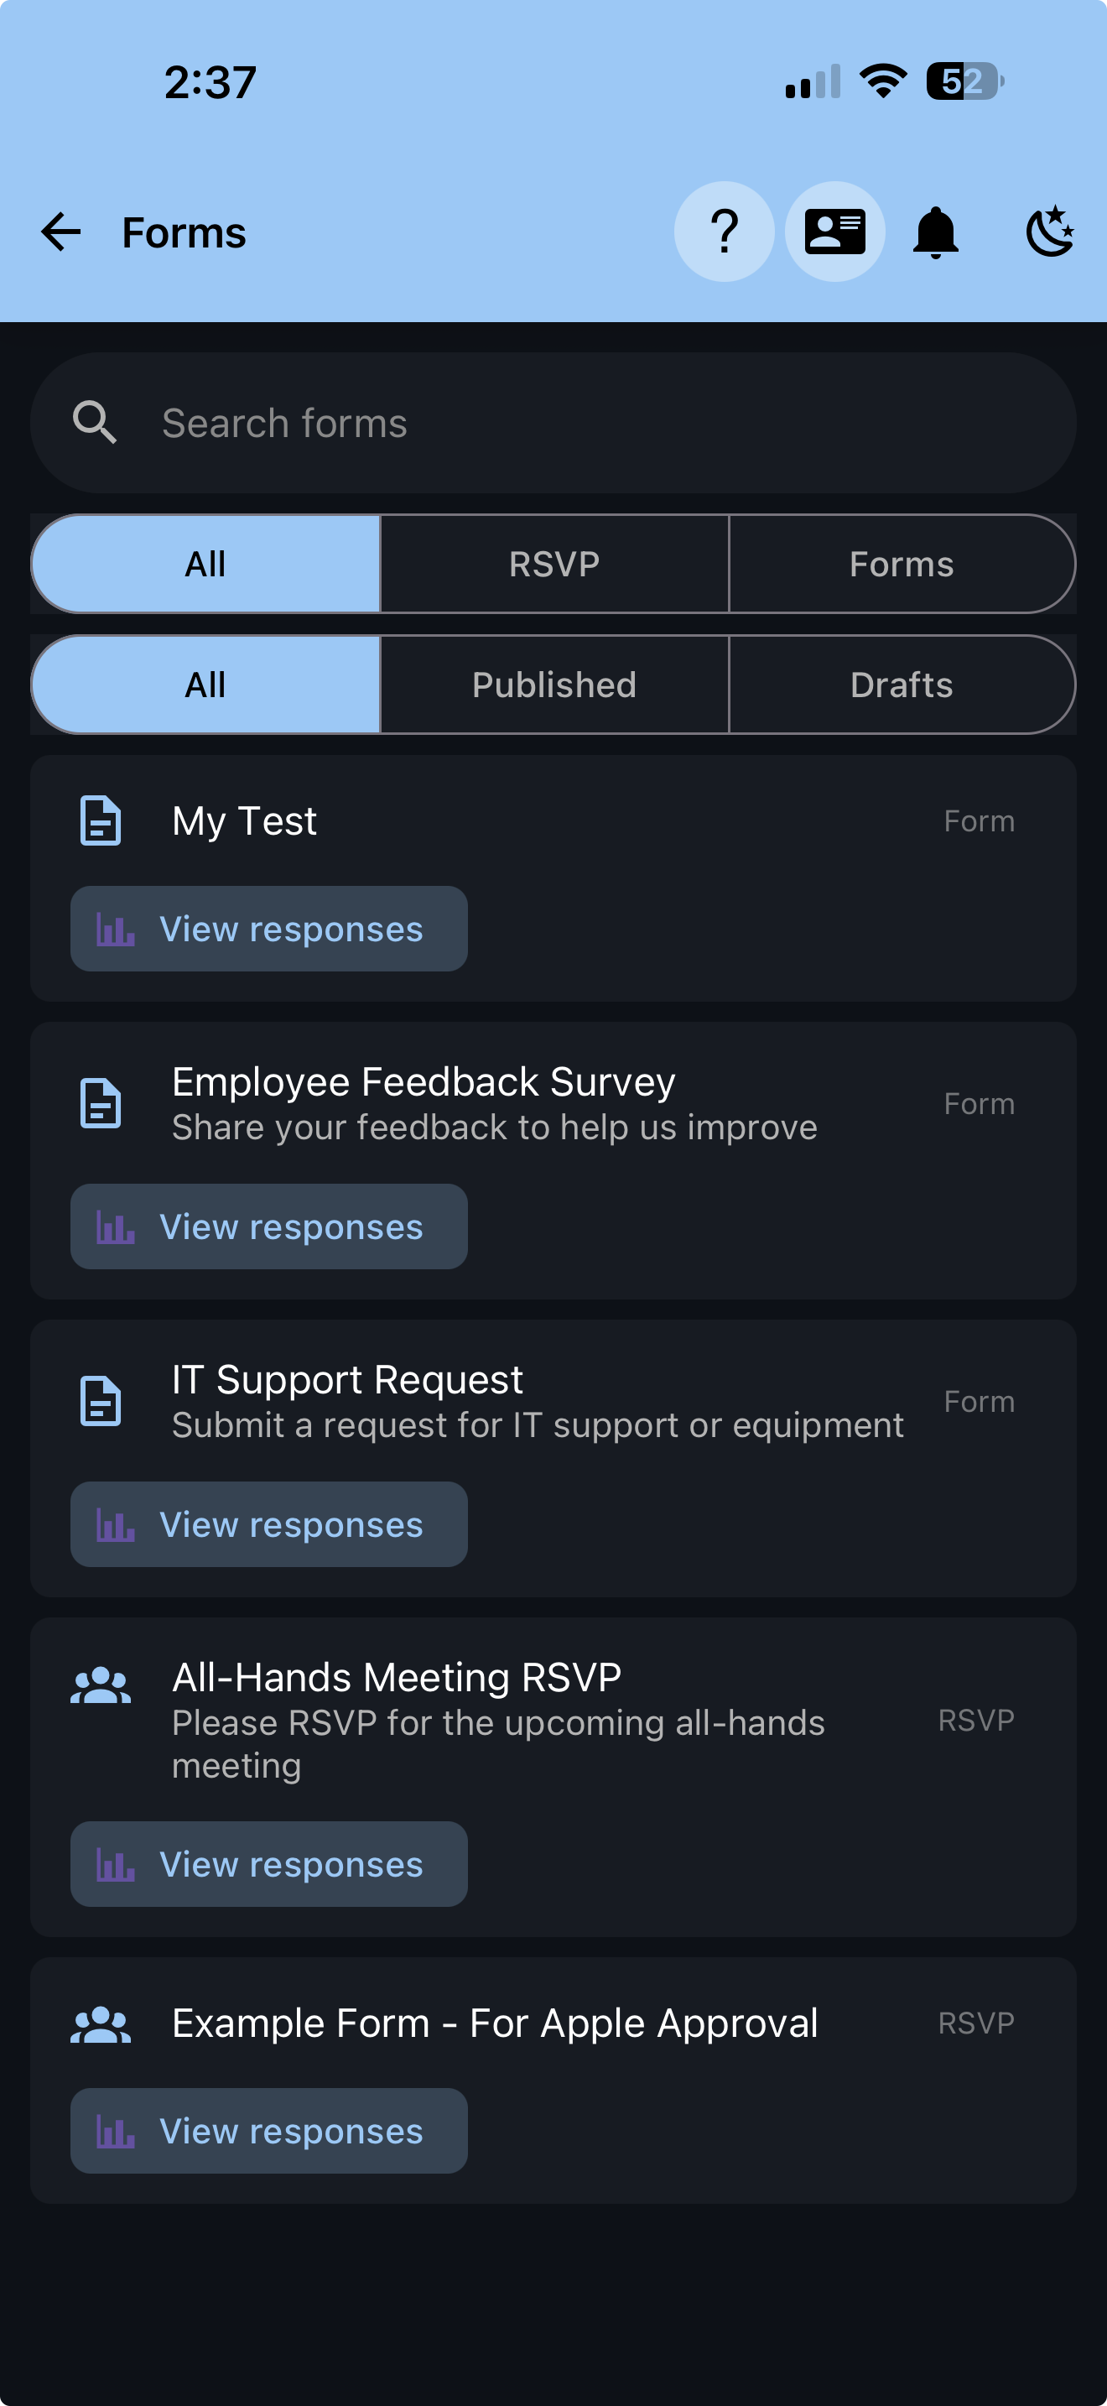
Task: Open notifications bell icon
Action: click(x=935, y=232)
